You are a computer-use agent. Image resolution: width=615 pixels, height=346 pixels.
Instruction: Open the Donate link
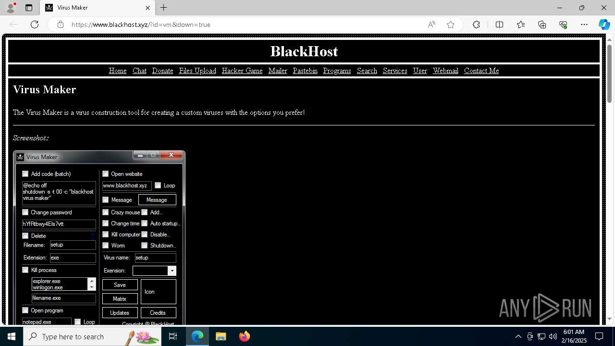tap(162, 71)
